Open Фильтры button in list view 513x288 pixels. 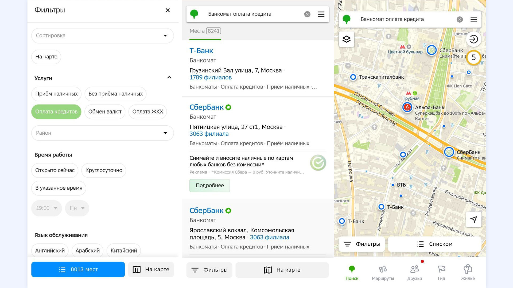pyautogui.click(x=209, y=270)
